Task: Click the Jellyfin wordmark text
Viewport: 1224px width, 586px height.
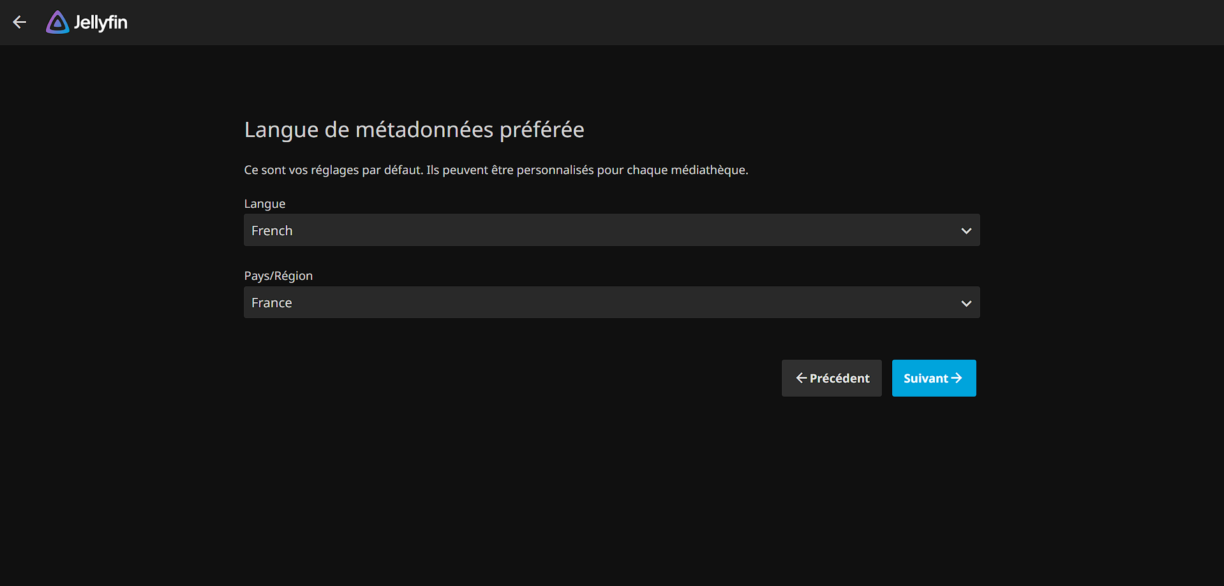Action: tap(101, 23)
